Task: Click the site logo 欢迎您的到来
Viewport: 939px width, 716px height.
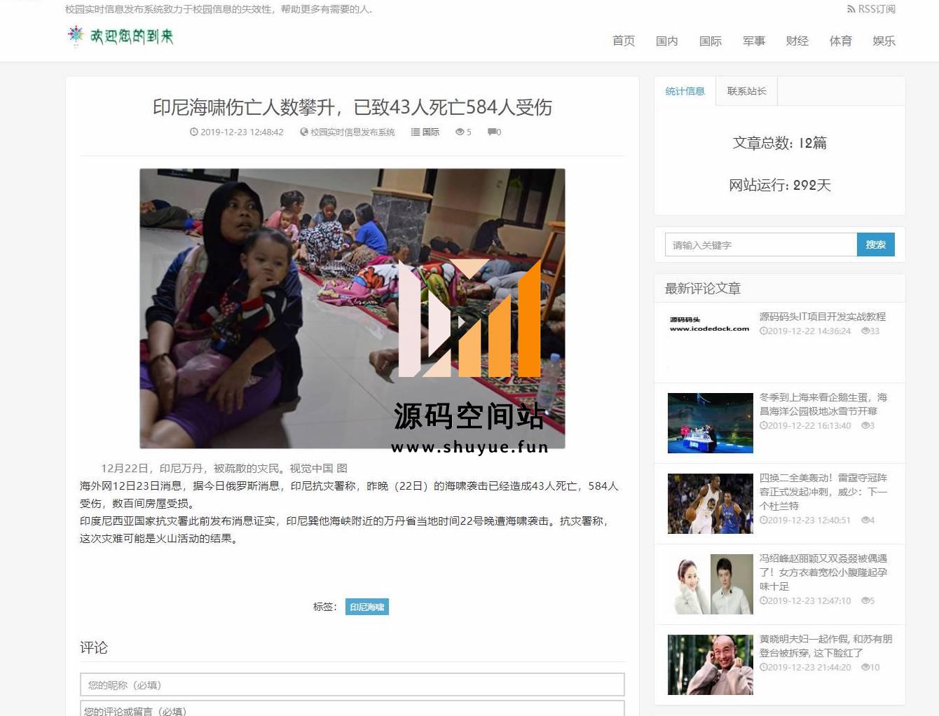Action: 121,36
